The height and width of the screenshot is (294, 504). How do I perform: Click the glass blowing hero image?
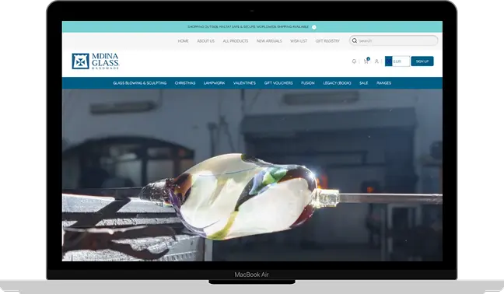252,175
